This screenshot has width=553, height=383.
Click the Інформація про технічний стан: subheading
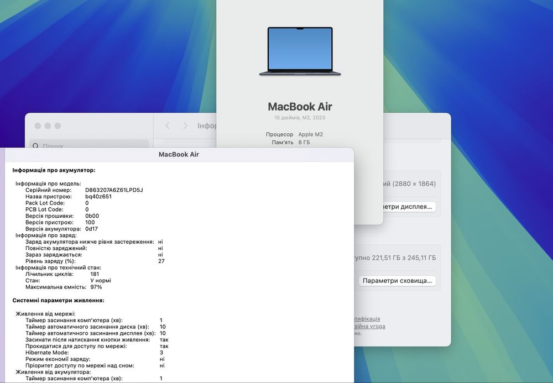58,268
